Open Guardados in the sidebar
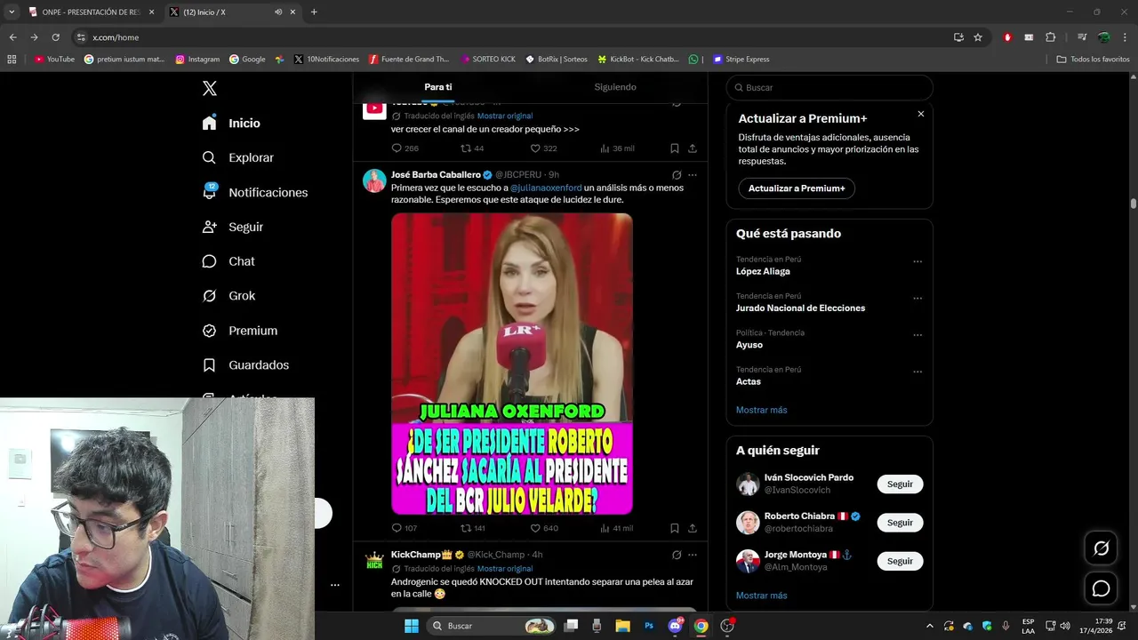Viewport: 1138px width, 640px height. [244, 365]
